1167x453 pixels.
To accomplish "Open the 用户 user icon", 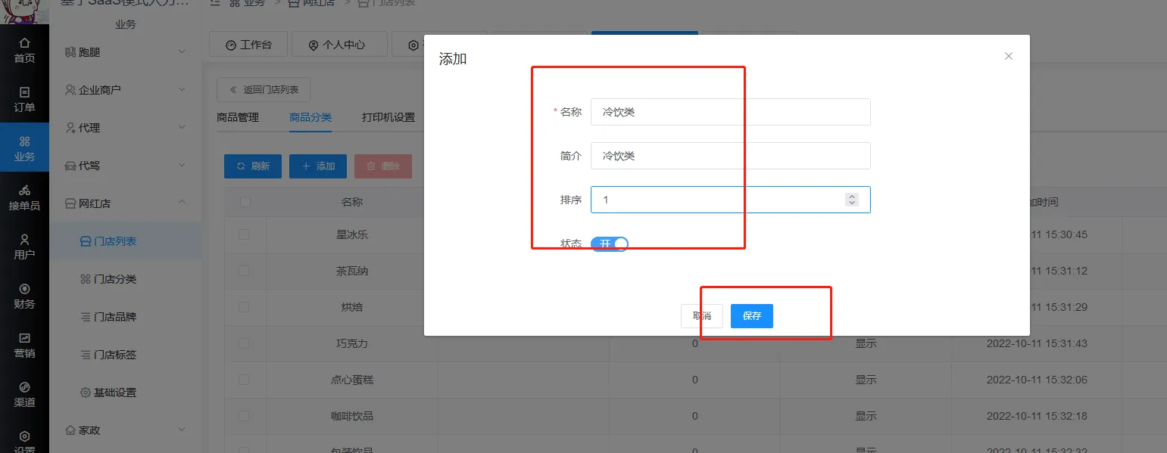I will point(24,240).
